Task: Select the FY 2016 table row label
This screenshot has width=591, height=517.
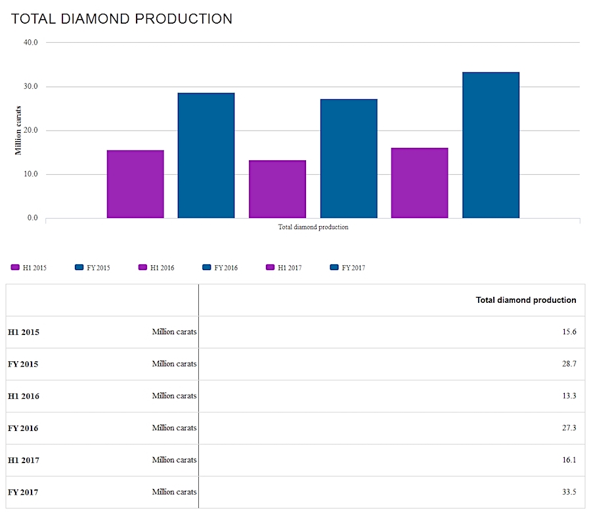Action: tap(23, 428)
